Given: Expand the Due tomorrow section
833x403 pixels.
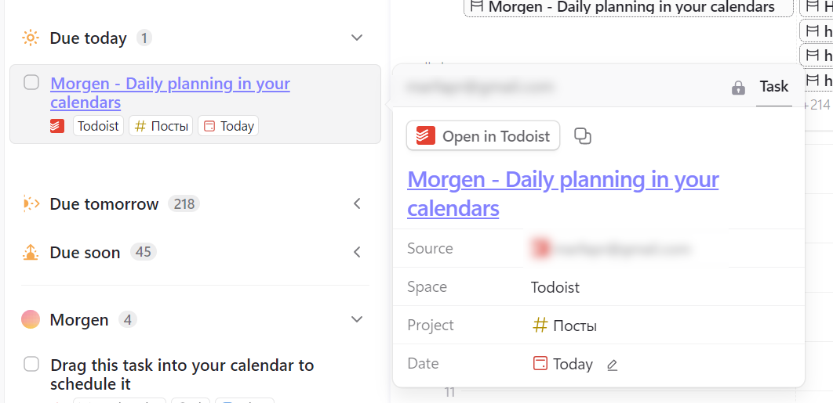Looking at the screenshot, I should point(357,204).
